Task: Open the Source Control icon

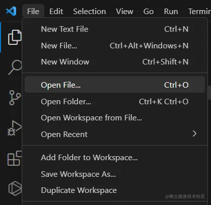Action: tap(15, 98)
